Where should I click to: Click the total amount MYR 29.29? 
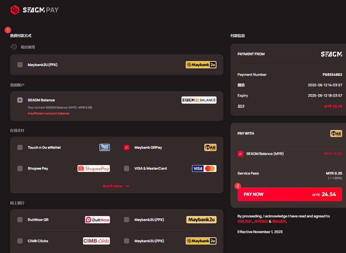(x=333, y=106)
